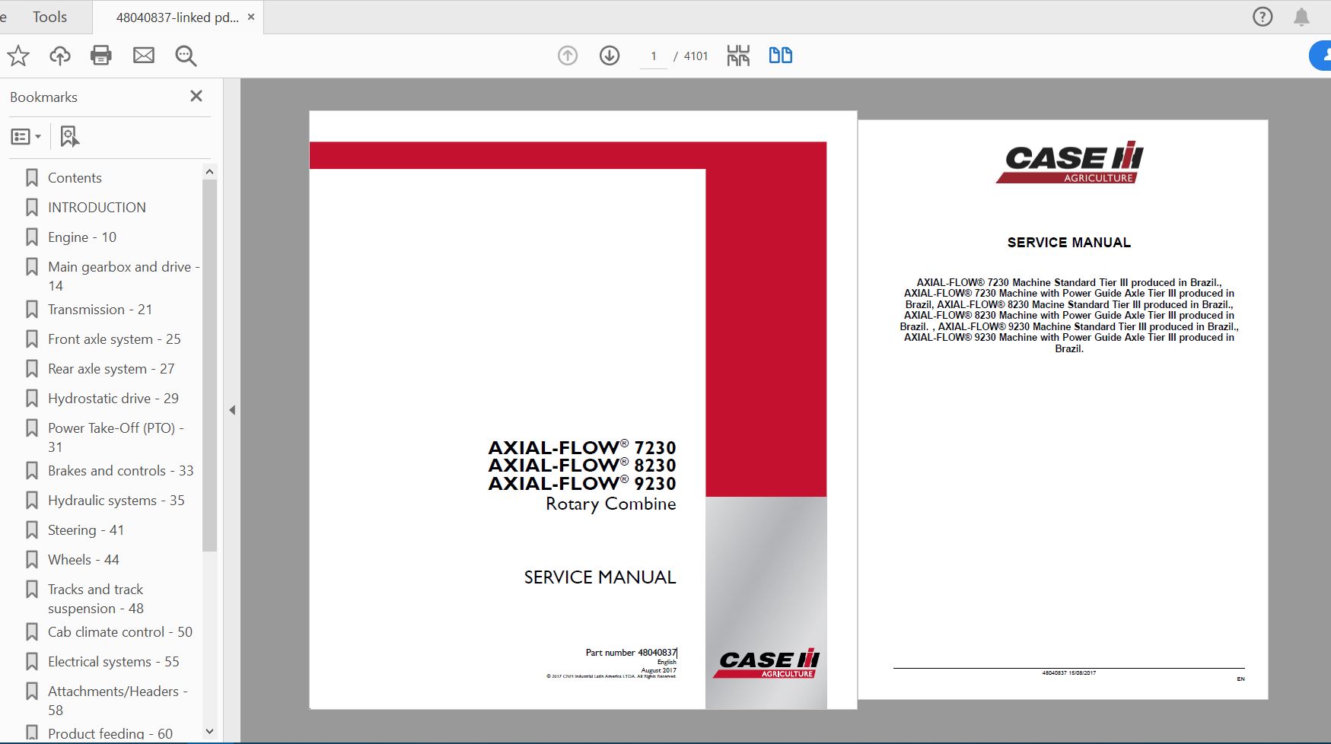Click the SERVICE MANUAL heading on right page

tap(1068, 243)
